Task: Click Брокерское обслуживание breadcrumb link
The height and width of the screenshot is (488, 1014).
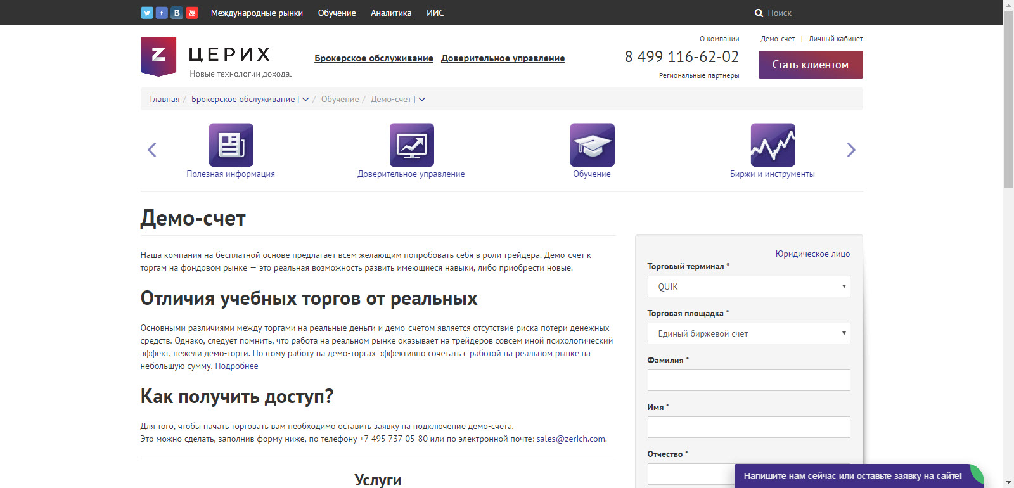Action: 243,100
